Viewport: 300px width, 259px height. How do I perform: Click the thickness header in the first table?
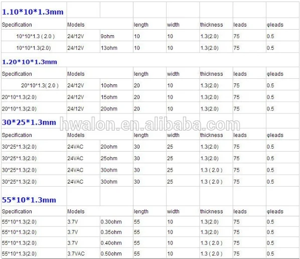211,25
